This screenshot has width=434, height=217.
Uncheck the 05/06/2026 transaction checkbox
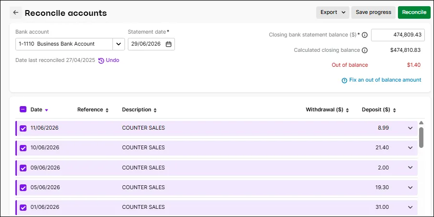tap(23, 188)
